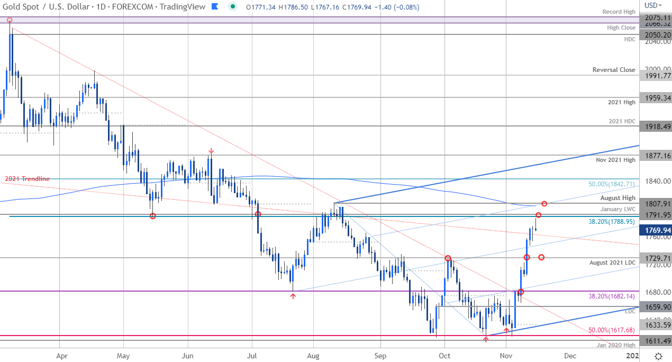Click the Oct label on time axis

click(x=444, y=356)
